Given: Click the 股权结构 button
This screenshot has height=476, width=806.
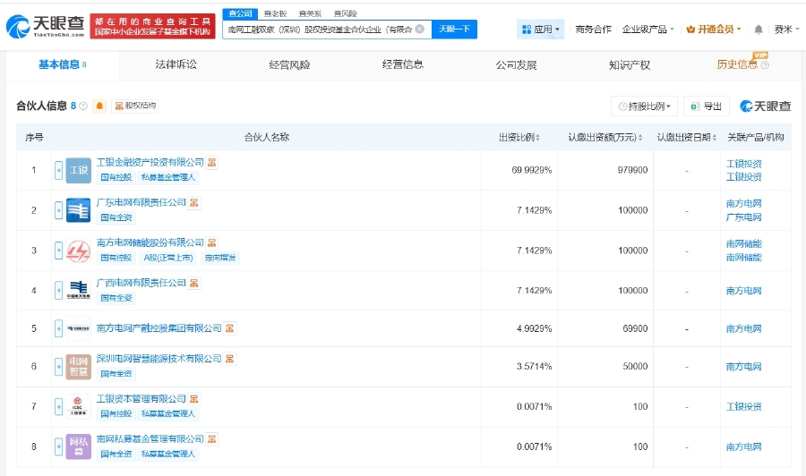Looking at the screenshot, I should [135, 106].
